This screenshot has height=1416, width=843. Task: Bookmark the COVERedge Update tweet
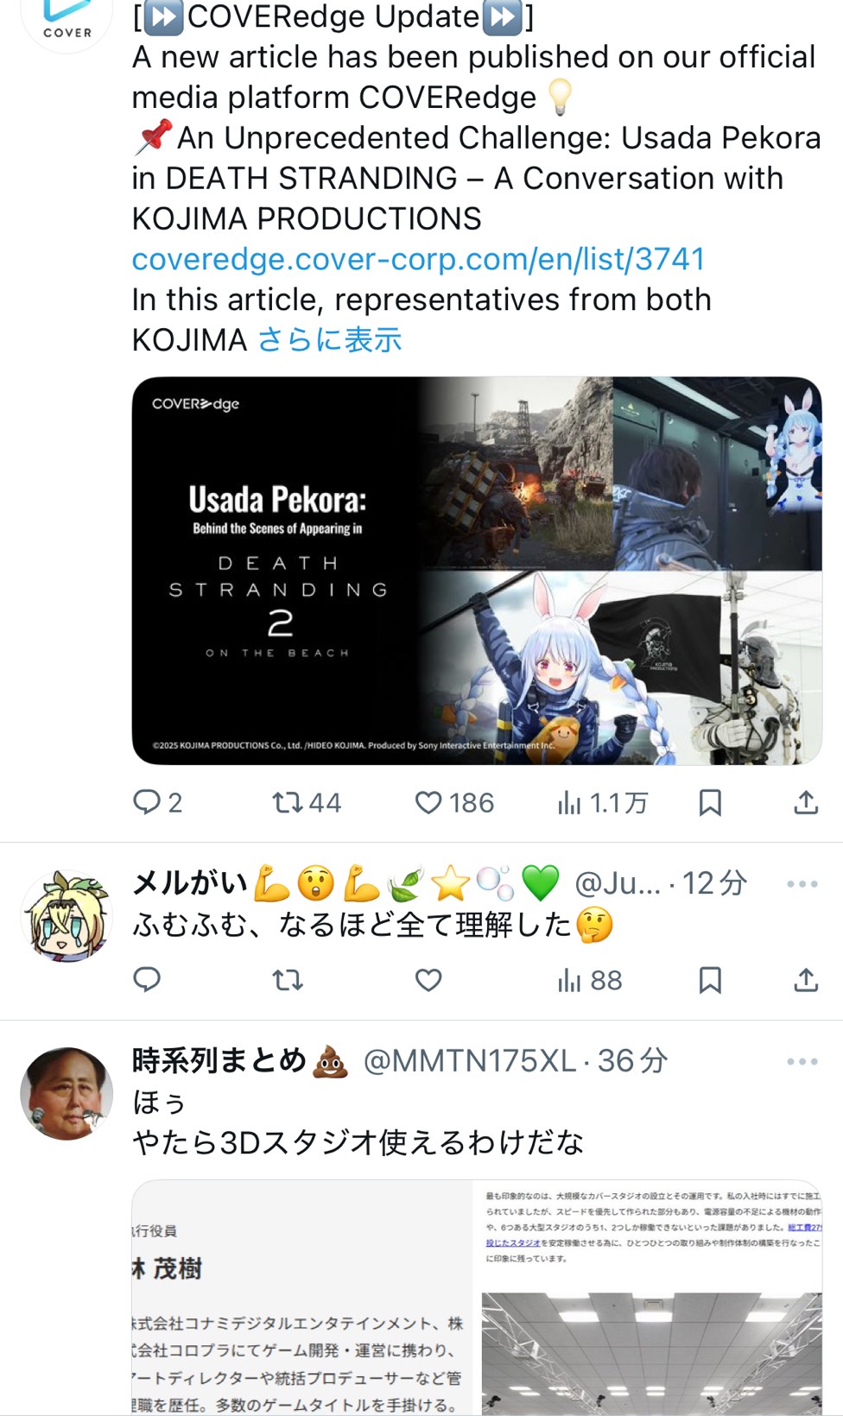[x=710, y=803]
